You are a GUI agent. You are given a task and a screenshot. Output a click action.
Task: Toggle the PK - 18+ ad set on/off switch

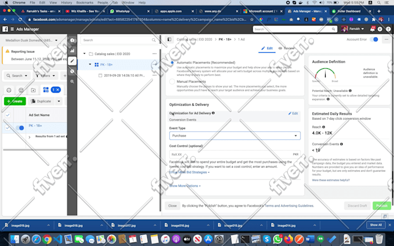click(20, 128)
